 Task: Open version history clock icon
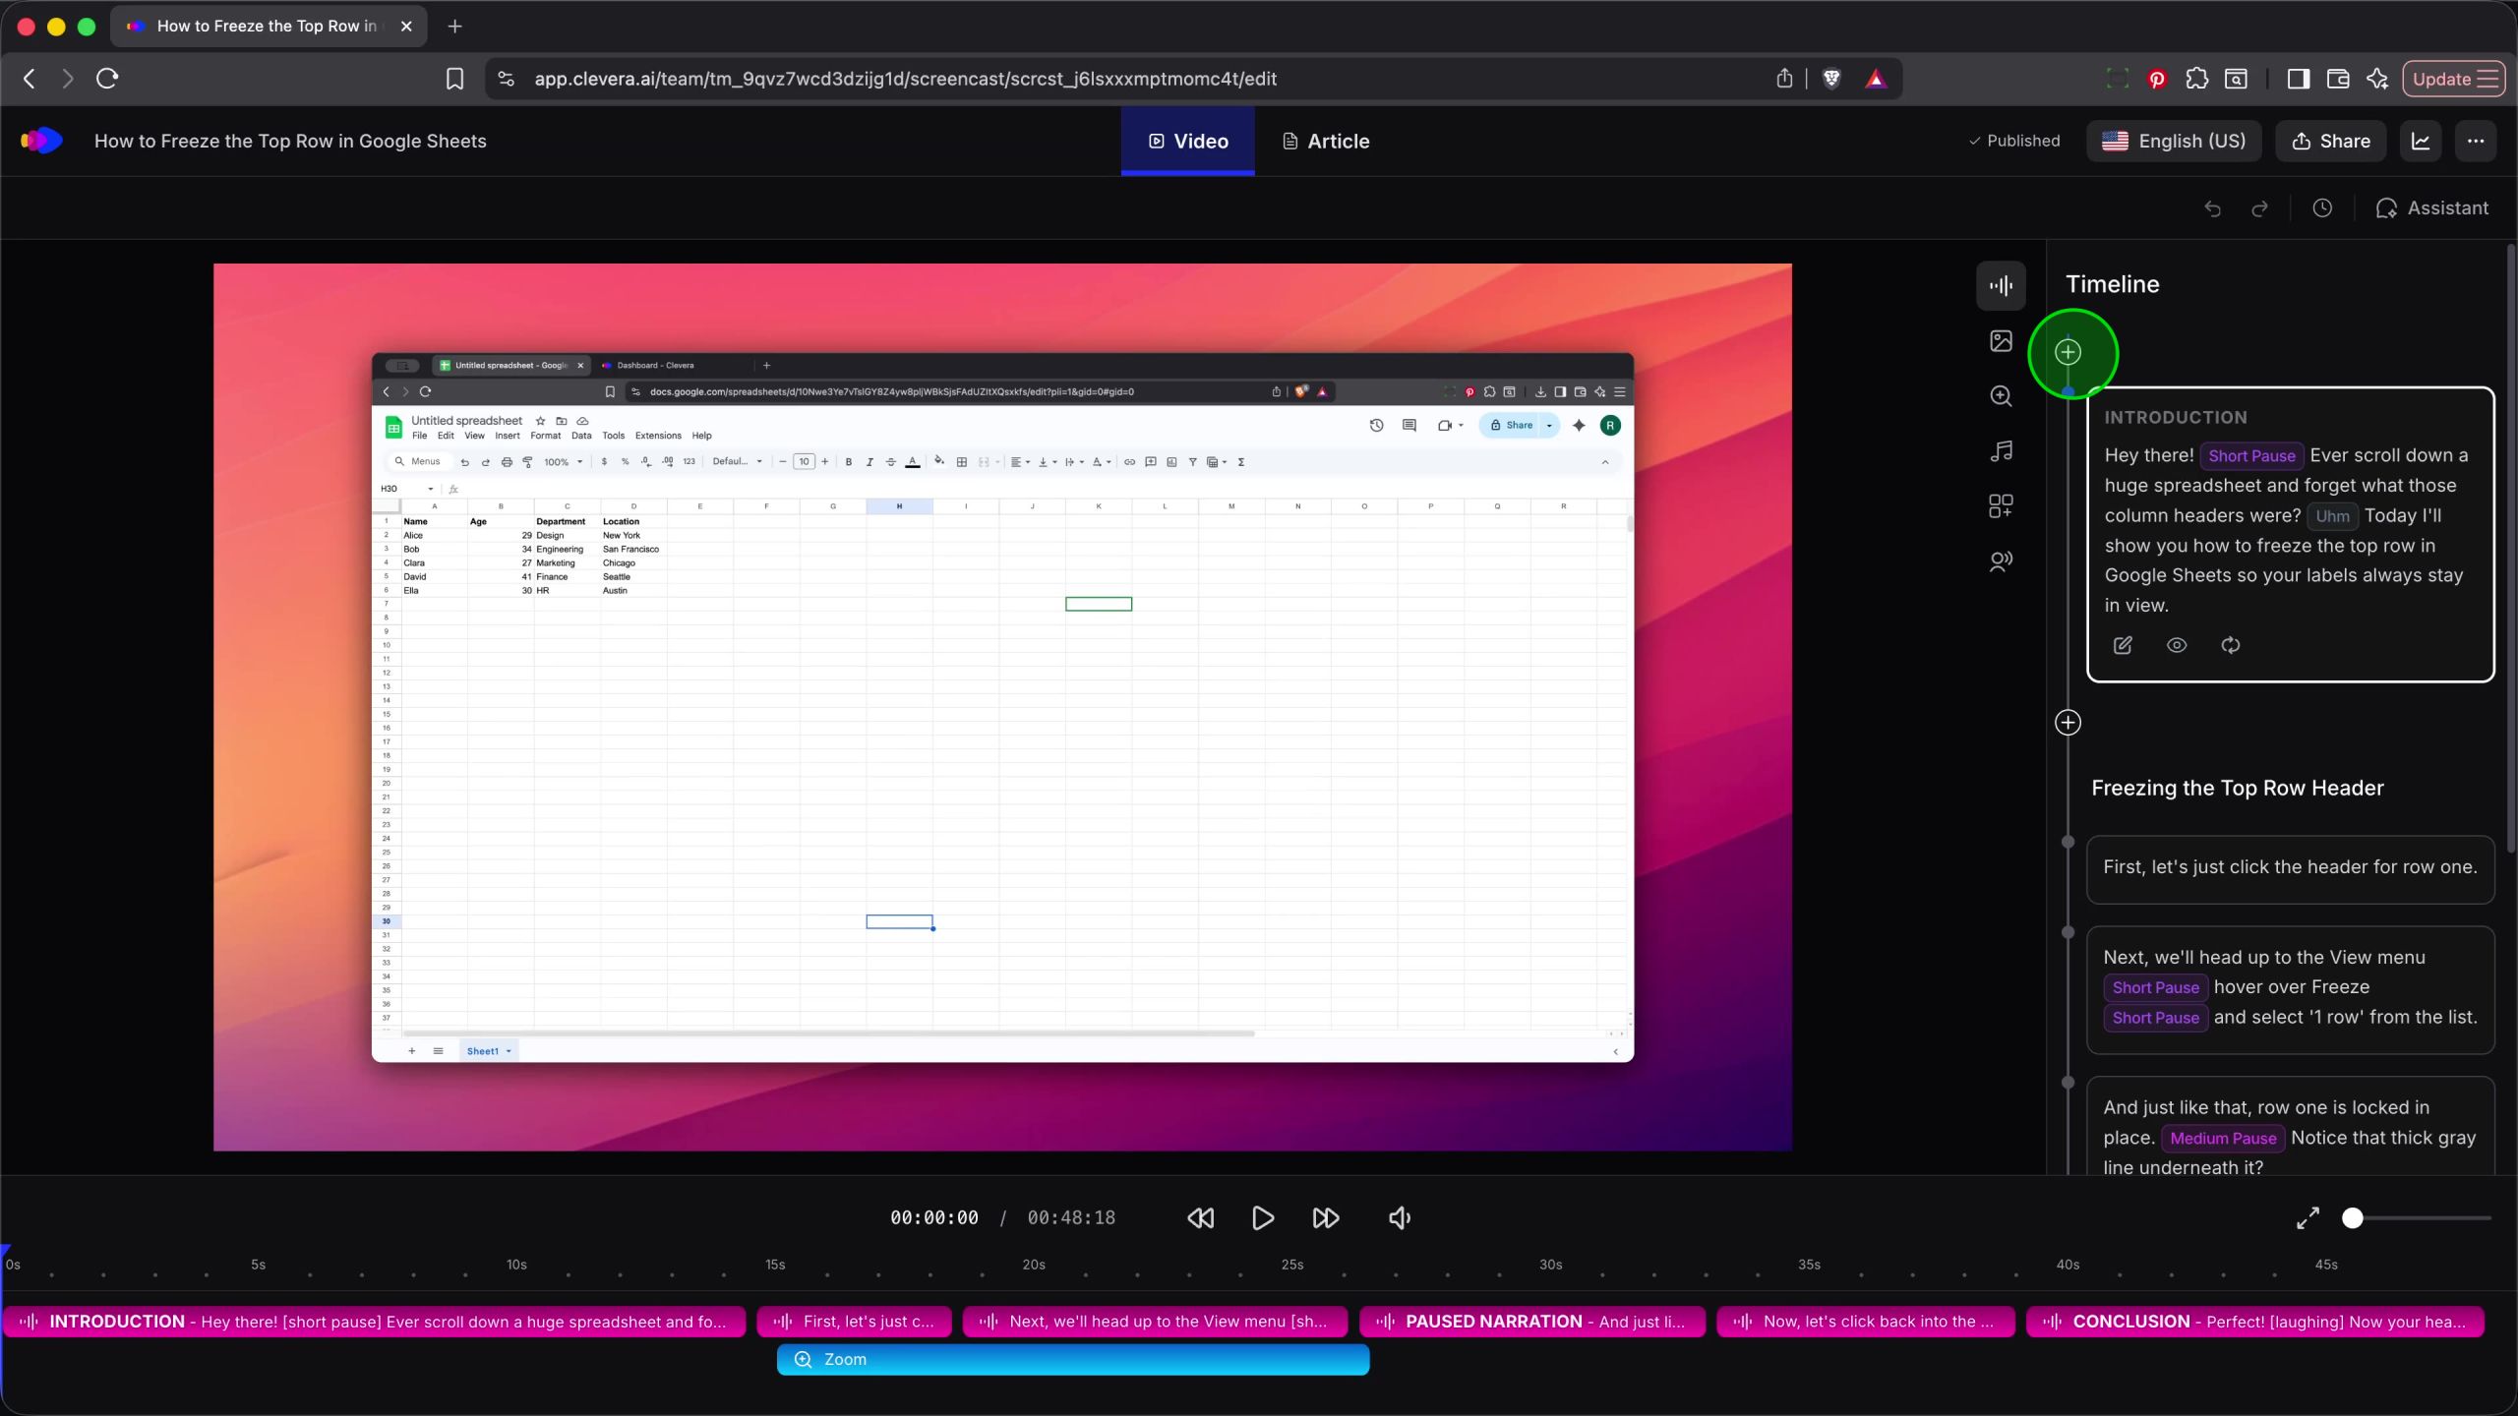click(x=2322, y=208)
